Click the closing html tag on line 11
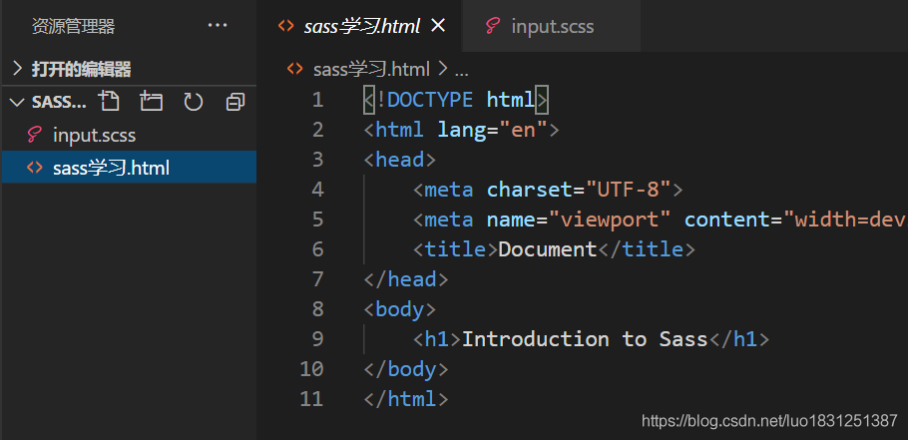The width and height of the screenshot is (908, 440). 406,399
